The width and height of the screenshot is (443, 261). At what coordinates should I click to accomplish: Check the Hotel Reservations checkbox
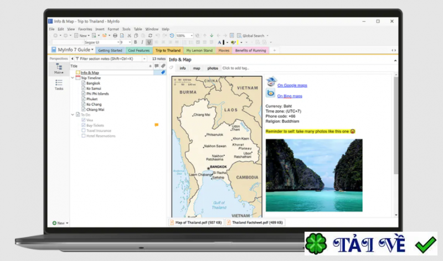pyautogui.click(x=84, y=135)
